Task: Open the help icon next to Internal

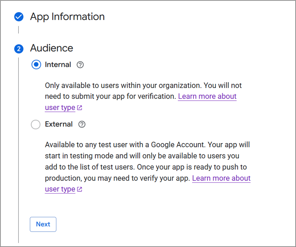Action: (80, 65)
